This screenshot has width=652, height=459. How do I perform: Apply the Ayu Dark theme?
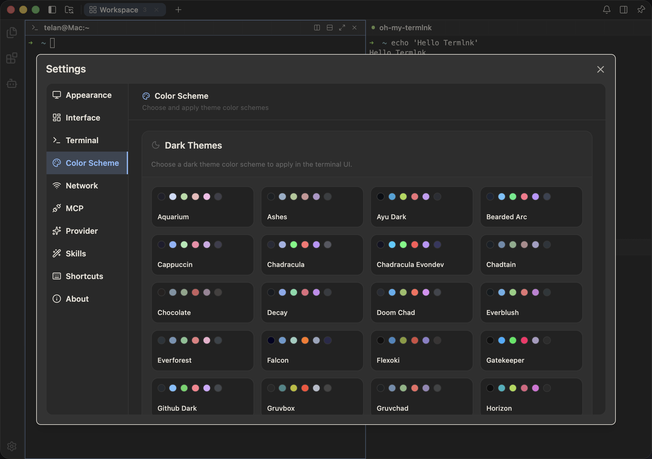(422, 207)
